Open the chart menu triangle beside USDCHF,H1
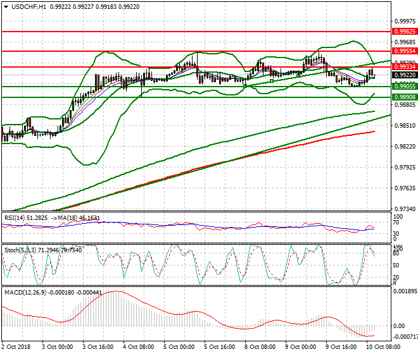The height and width of the screenshot is (354, 418). coord(6,7)
